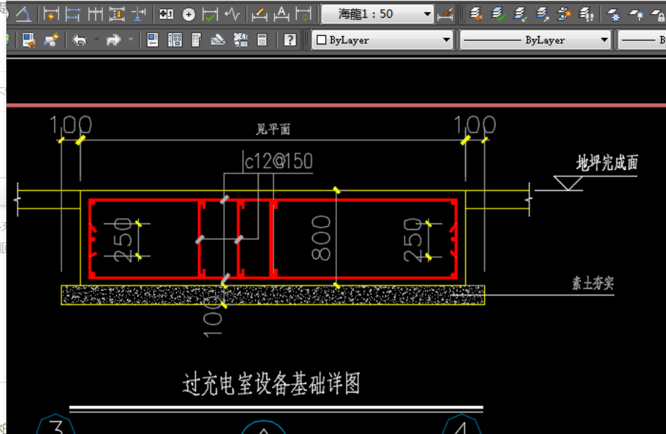Viewport: 666px width, 434px height.
Task: Open the Dimension Space tool
Action: [117, 14]
